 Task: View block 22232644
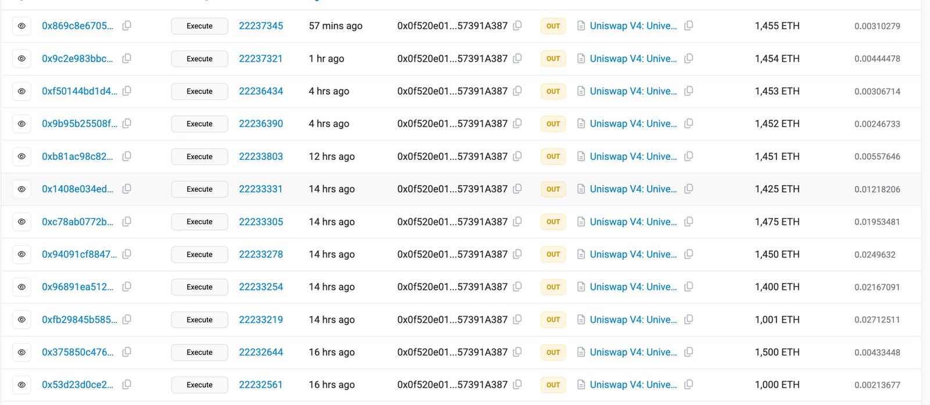[x=261, y=352]
